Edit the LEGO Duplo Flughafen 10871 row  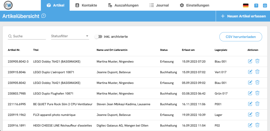(250, 93)
